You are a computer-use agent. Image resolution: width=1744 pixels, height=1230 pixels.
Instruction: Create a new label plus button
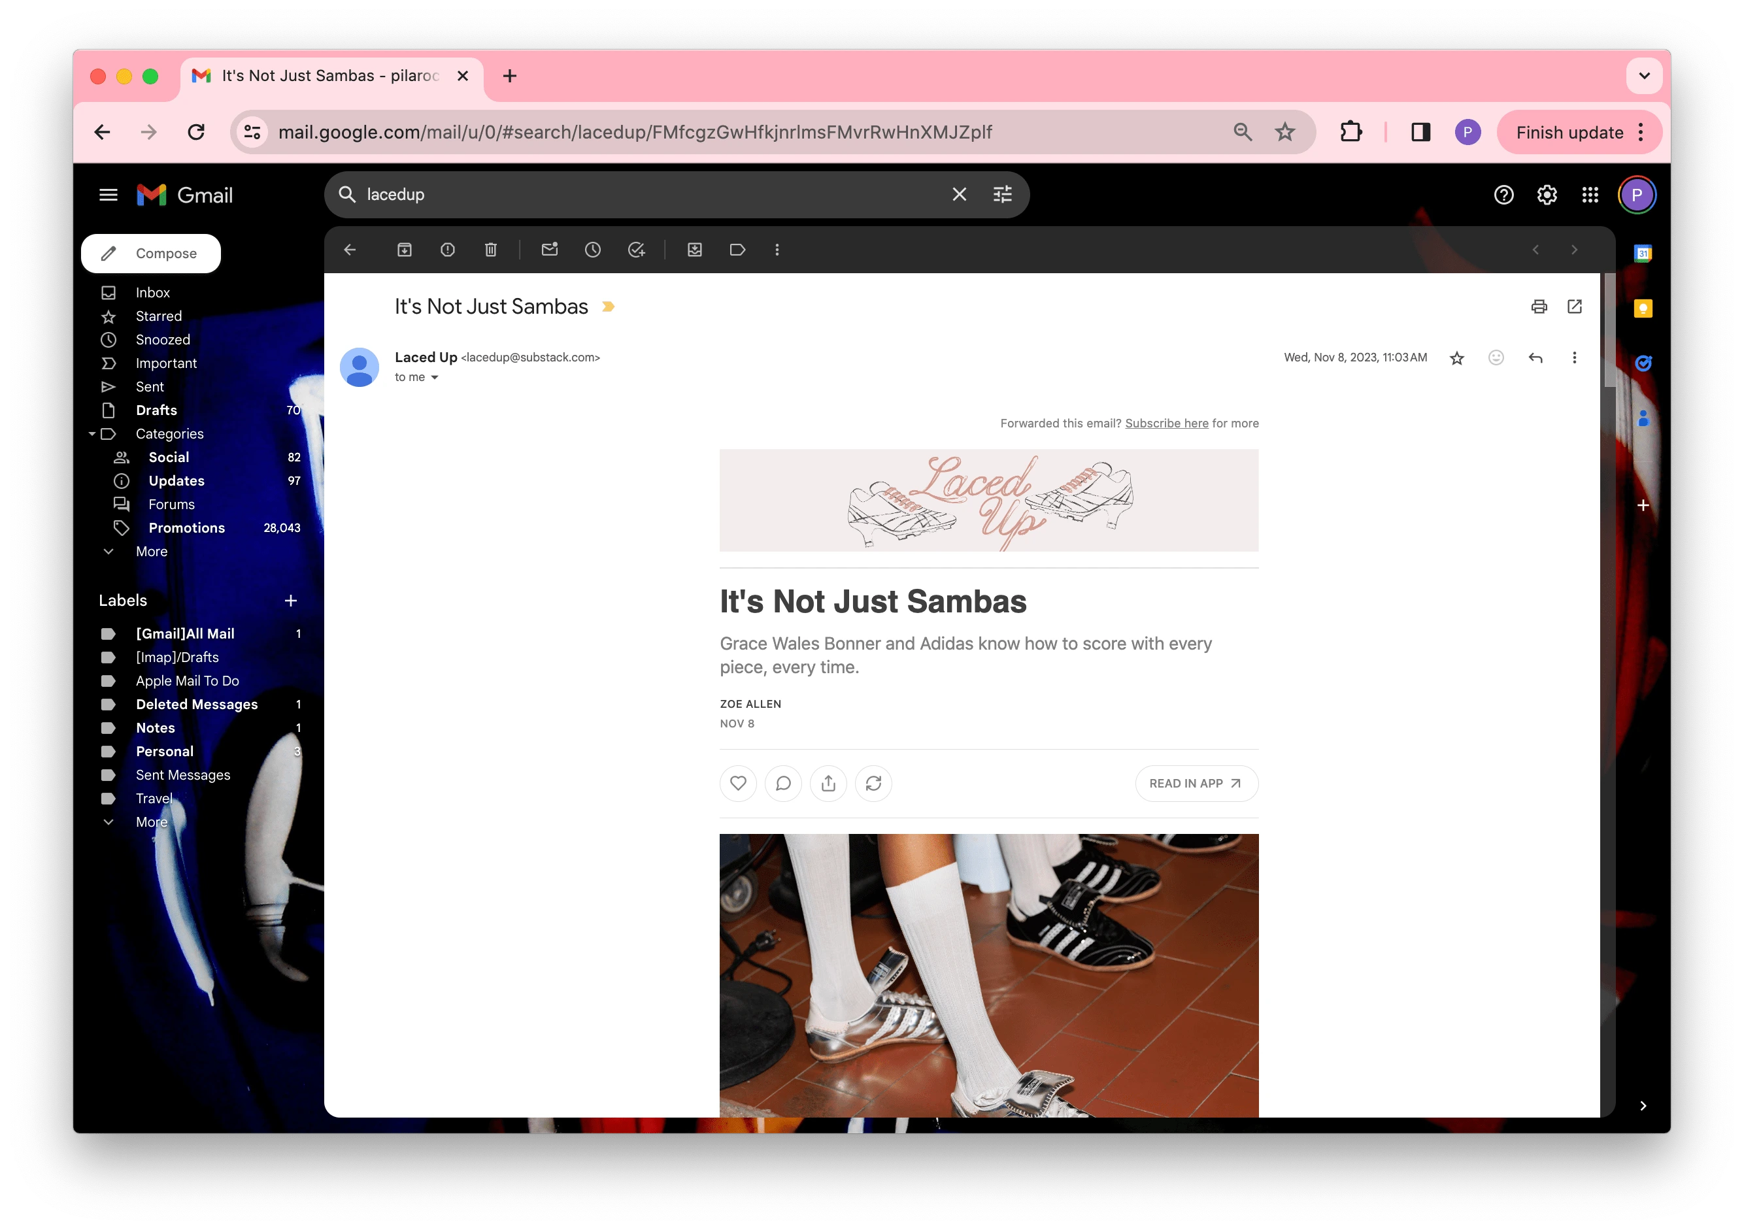[x=290, y=601]
